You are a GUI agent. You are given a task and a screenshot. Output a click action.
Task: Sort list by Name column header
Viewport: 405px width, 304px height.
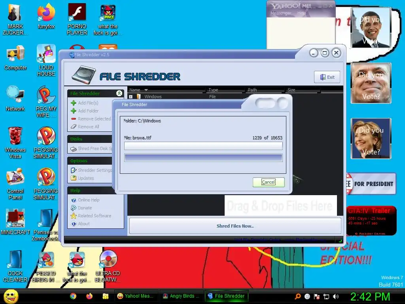pyautogui.click(x=167, y=90)
